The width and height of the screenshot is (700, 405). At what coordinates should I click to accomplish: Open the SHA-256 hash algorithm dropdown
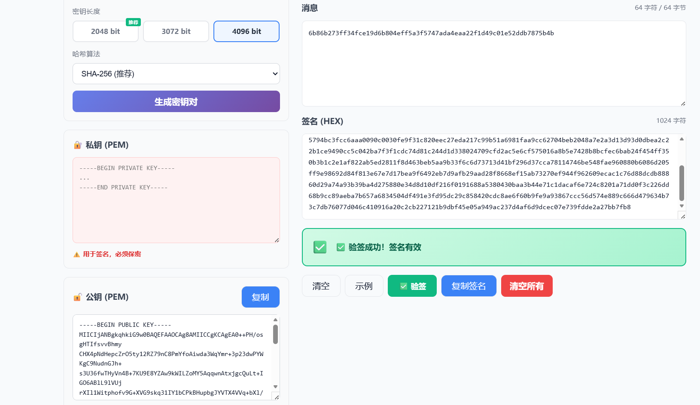176,74
